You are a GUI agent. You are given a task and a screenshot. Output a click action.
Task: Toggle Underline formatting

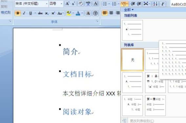click(x=31, y=13)
